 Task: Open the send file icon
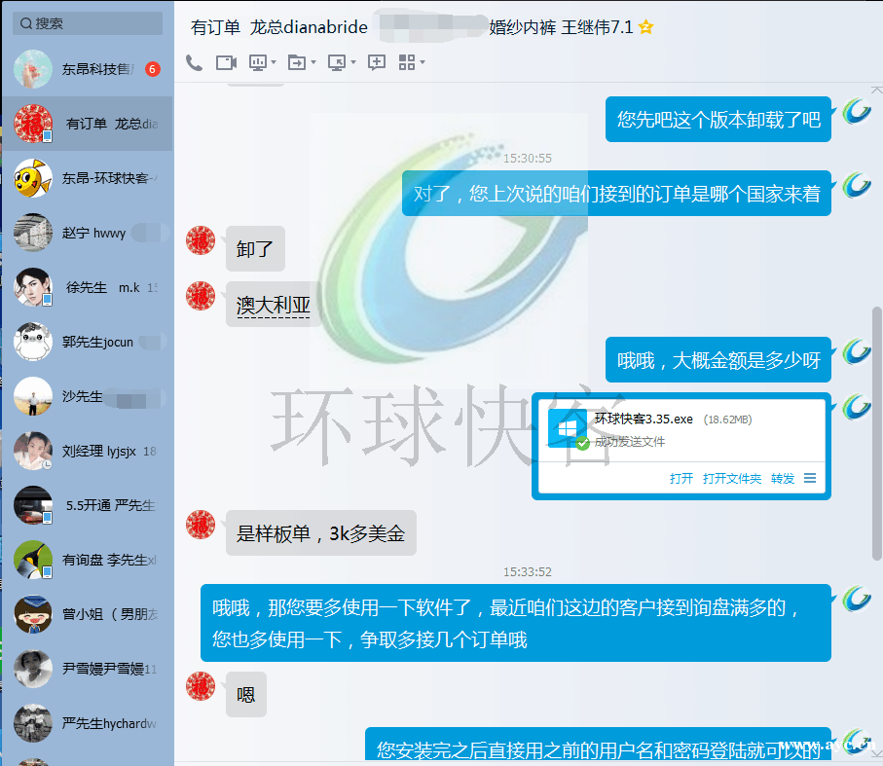pos(297,61)
